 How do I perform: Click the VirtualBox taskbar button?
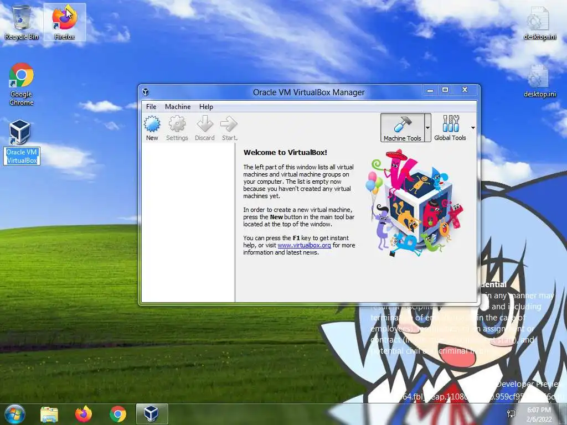click(x=152, y=414)
